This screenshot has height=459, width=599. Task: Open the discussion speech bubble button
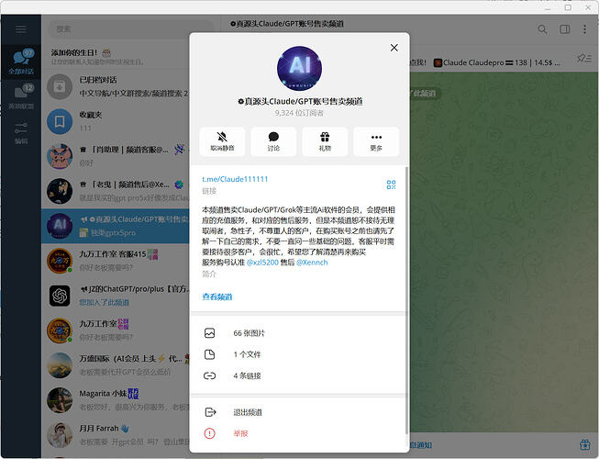pos(273,141)
